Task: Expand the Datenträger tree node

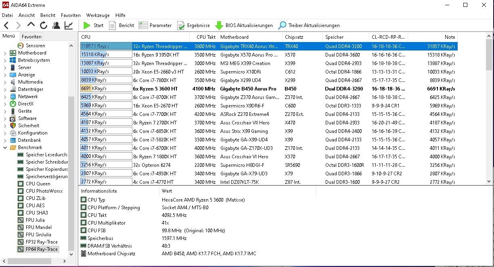Action: point(5,89)
